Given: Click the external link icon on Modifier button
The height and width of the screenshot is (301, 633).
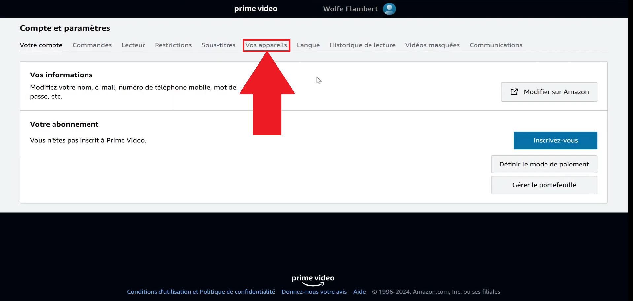Looking at the screenshot, I should 514,92.
